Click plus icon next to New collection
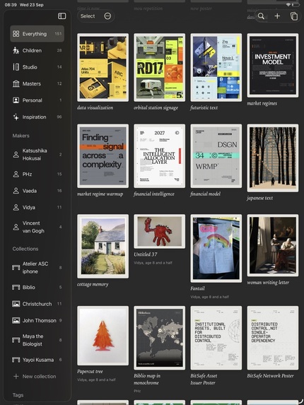304x405 pixels. pos(16,376)
